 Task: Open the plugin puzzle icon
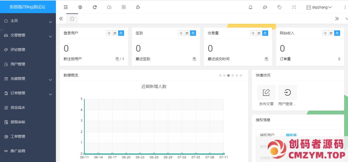[138, 7]
